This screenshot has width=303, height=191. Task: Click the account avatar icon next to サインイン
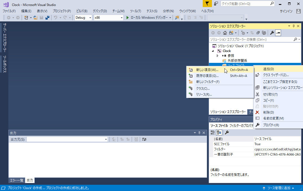click(298, 11)
